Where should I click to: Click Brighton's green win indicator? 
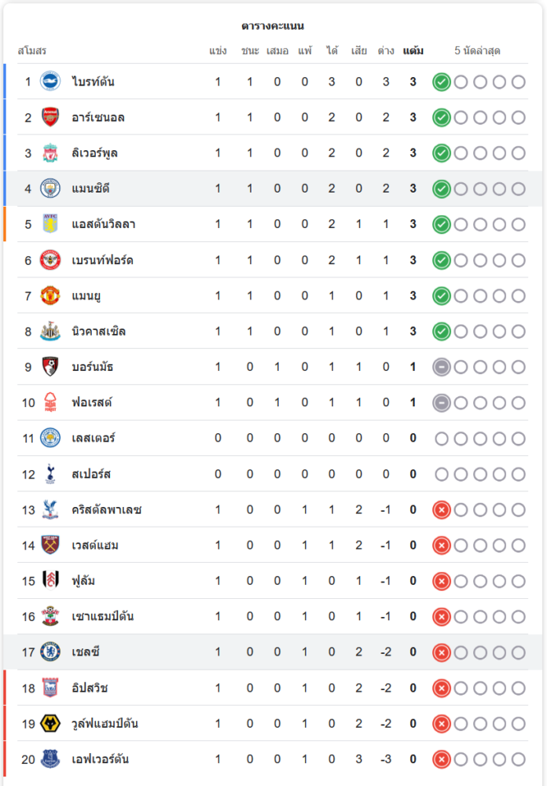coord(441,82)
